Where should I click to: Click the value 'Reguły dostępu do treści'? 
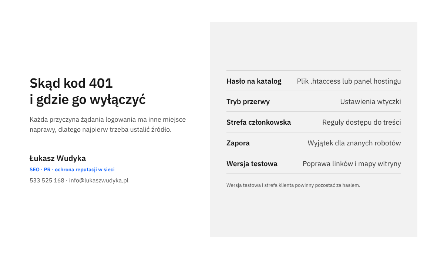(361, 122)
